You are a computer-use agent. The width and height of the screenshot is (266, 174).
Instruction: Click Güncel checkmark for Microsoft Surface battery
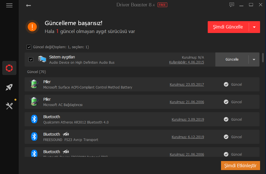pos(226,84)
